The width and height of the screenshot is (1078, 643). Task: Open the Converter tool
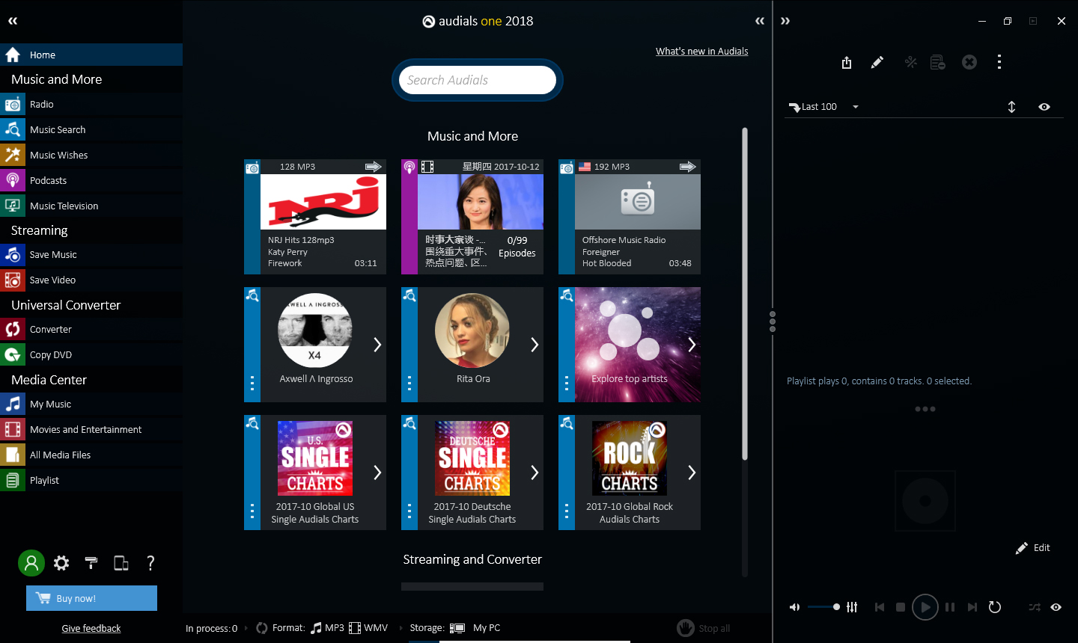(91, 330)
